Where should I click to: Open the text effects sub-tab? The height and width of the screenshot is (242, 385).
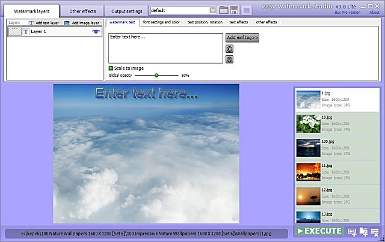239,22
